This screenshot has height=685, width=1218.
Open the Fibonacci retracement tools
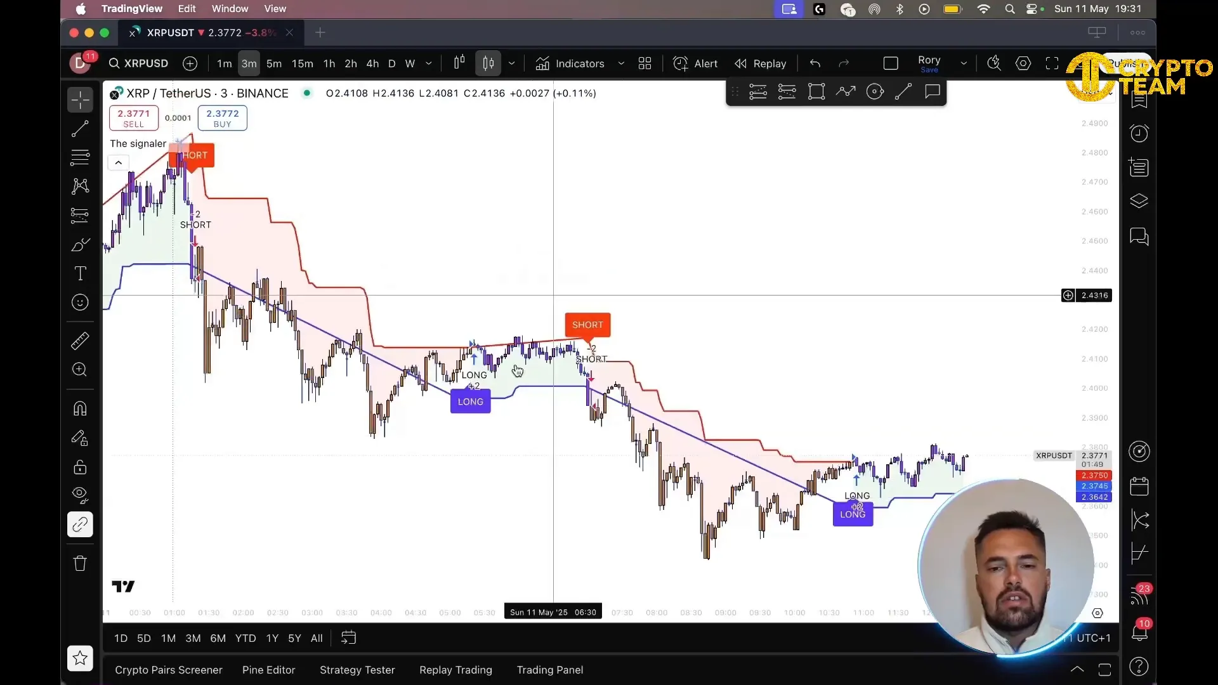pos(80,157)
